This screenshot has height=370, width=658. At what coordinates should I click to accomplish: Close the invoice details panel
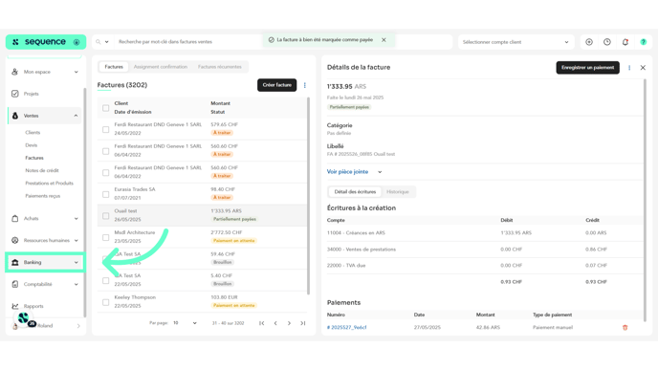[643, 68]
